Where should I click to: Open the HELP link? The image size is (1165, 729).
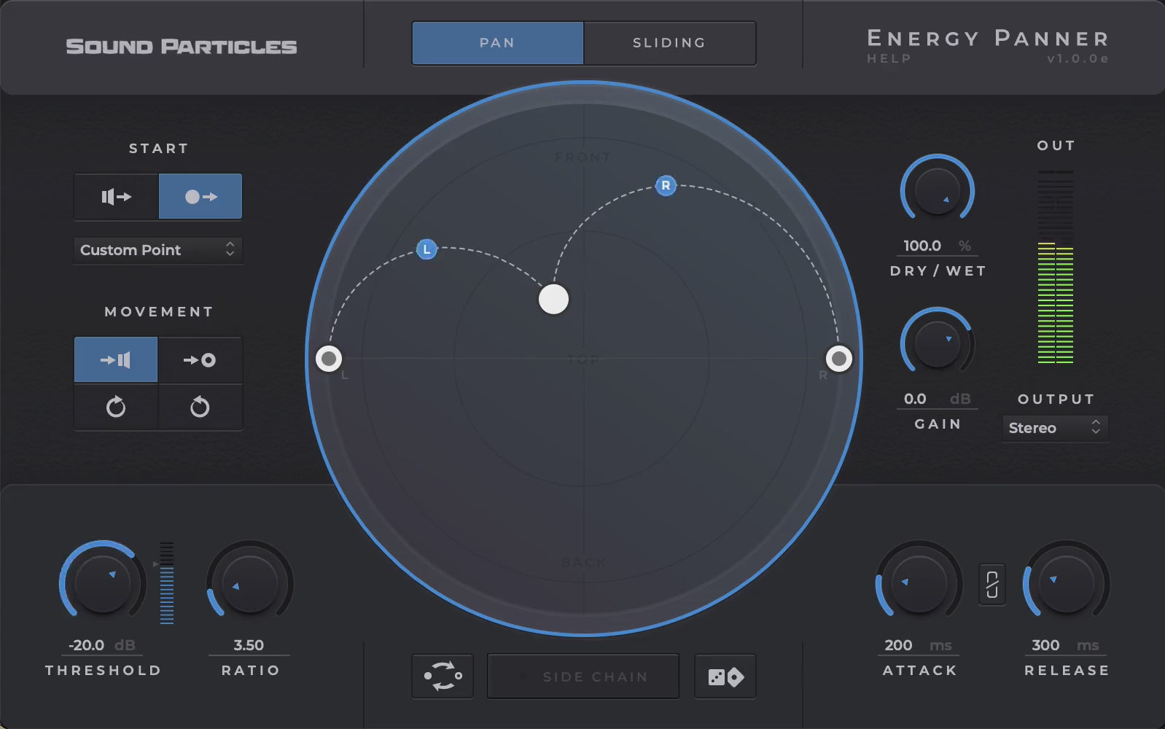click(x=889, y=58)
